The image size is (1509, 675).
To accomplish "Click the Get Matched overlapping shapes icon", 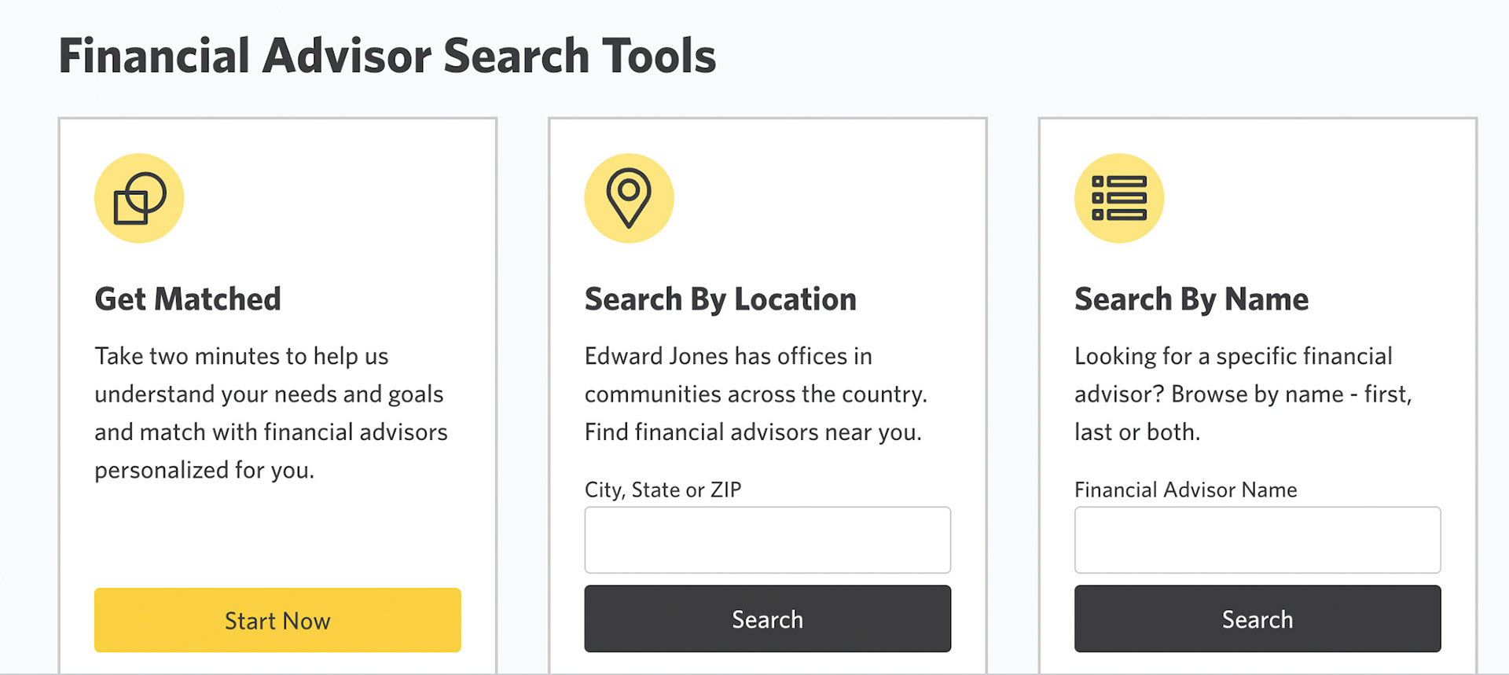I will [x=139, y=198].
